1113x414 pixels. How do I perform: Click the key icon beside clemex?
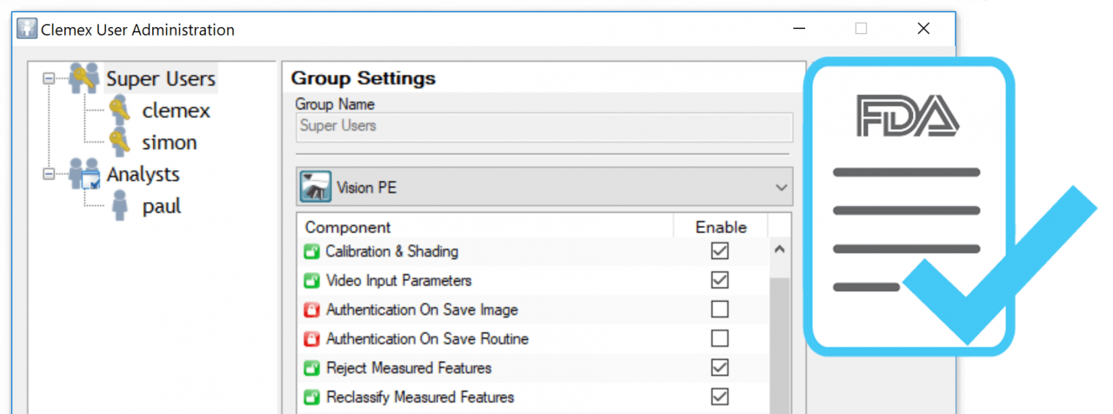coord(120,110)
